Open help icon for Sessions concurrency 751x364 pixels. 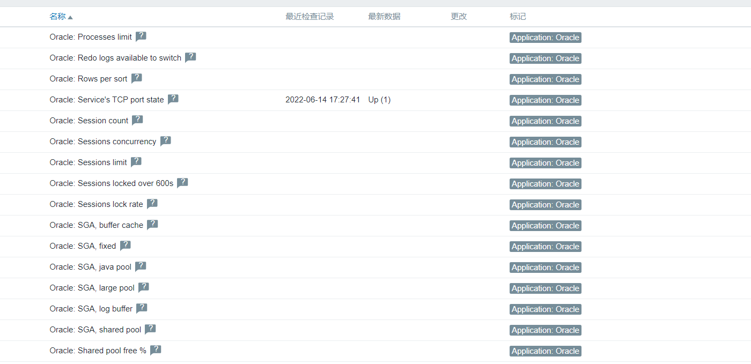pyautogui.click(x=166, y=141)
